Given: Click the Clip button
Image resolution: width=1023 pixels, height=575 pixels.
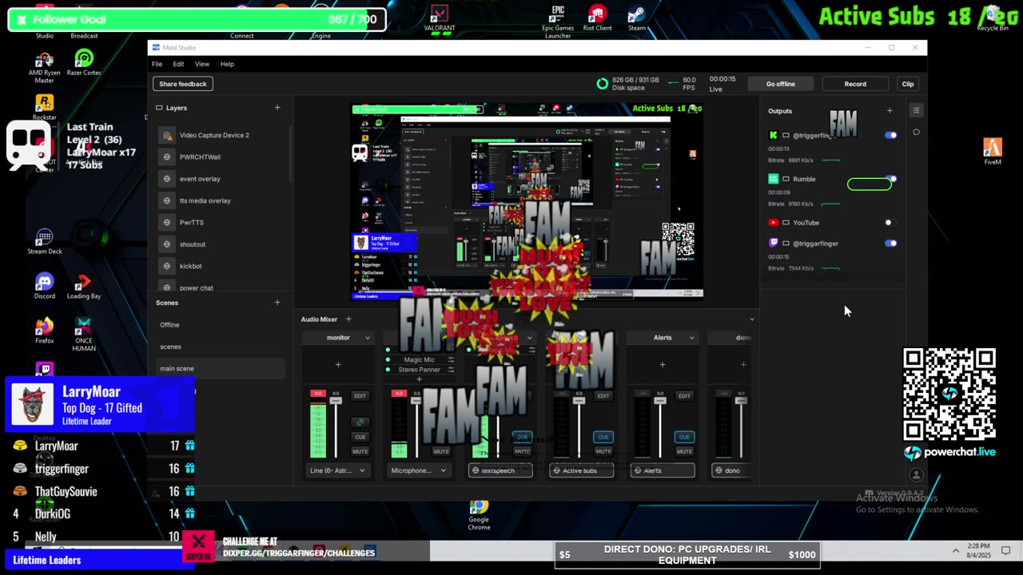Looking at the screenshot, I should tap(908, 84).
